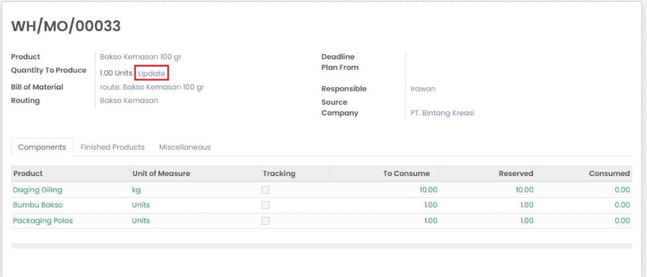The image size is (647, 277).
Task: Select the Packaging Polos component row
Action: point(322,221)
